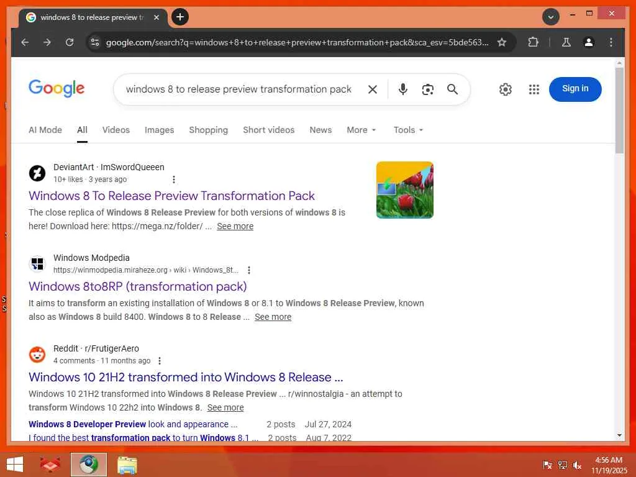Open the Windows Start button
Viewport: 636px width, 477px height.
tap(15, 465)
